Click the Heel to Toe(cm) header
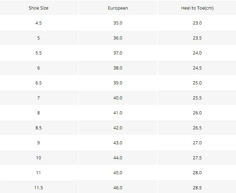The height and width of the screenshot is (193, 236). (197, 8)
